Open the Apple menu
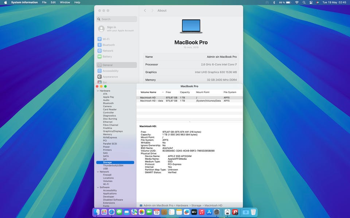350x218 pixels. (5, 3)
